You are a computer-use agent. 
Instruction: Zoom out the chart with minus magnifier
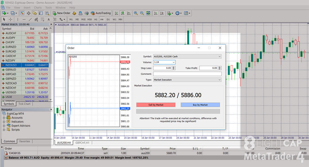click(142, 13)
